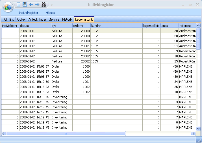Expand the quick access toolbar dropdown
This screenshot has width=202, height=143.
(x=52, y=5)
